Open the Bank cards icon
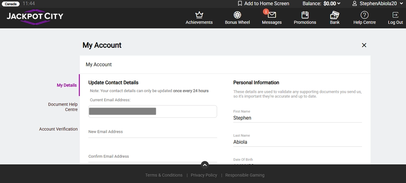The image size is (406, 183). 335,15
